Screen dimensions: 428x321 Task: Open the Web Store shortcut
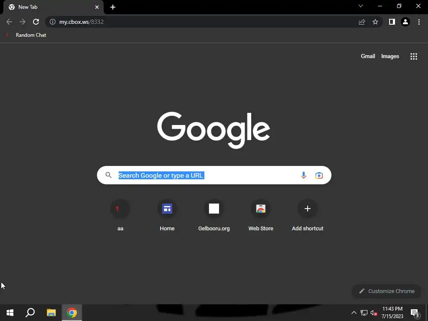261,216
